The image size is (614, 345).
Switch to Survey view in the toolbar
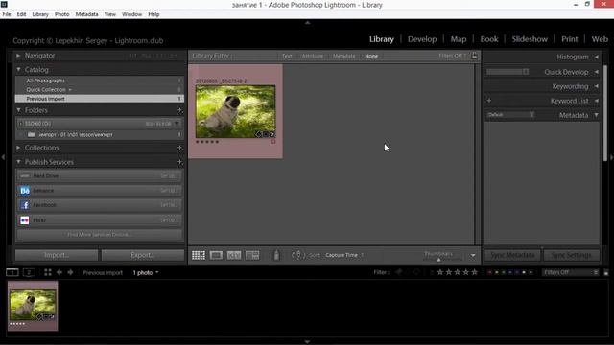[252, 256]
